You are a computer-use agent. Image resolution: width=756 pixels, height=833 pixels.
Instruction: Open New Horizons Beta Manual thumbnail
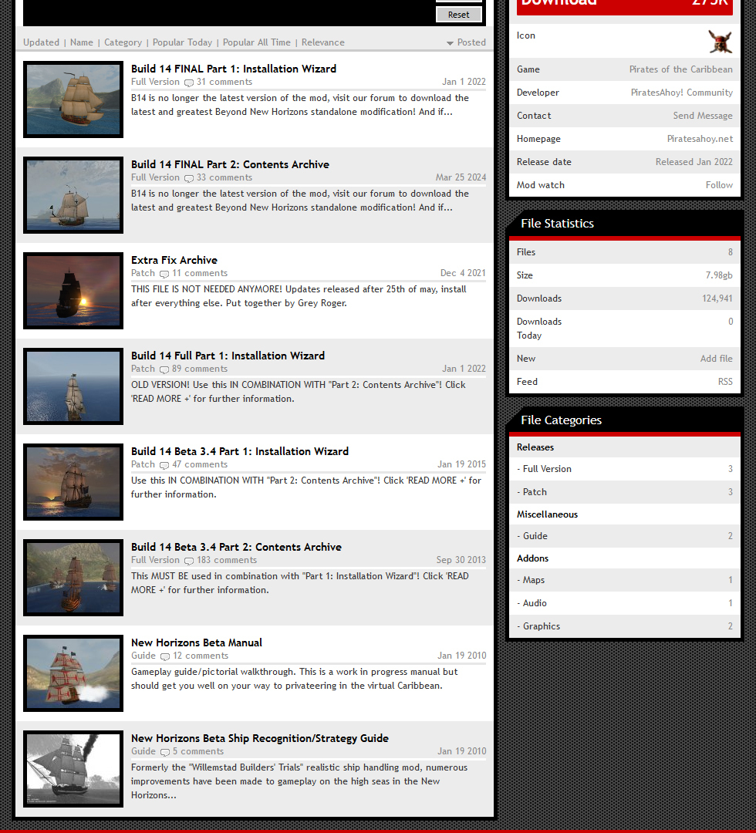pyautogui.click(x=73, y=673)
